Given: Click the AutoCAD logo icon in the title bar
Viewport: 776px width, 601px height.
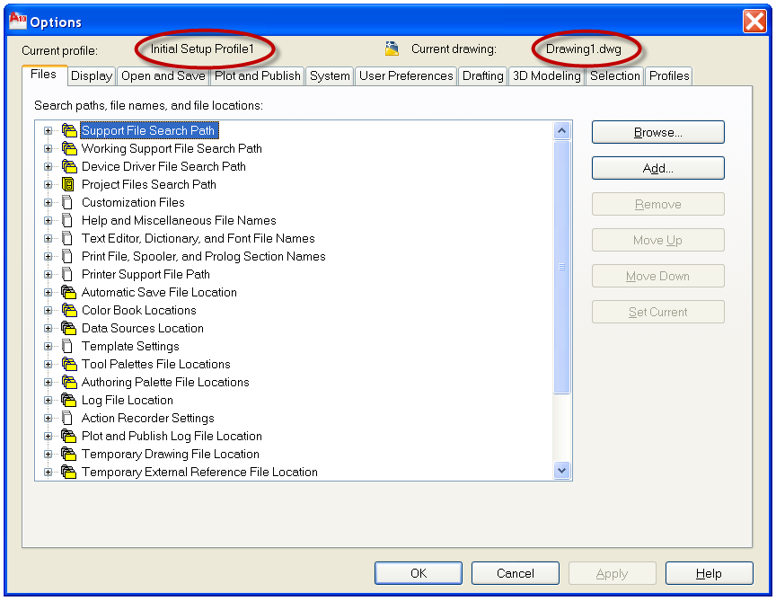Looking at the screenshot, I should click(18, 21).
